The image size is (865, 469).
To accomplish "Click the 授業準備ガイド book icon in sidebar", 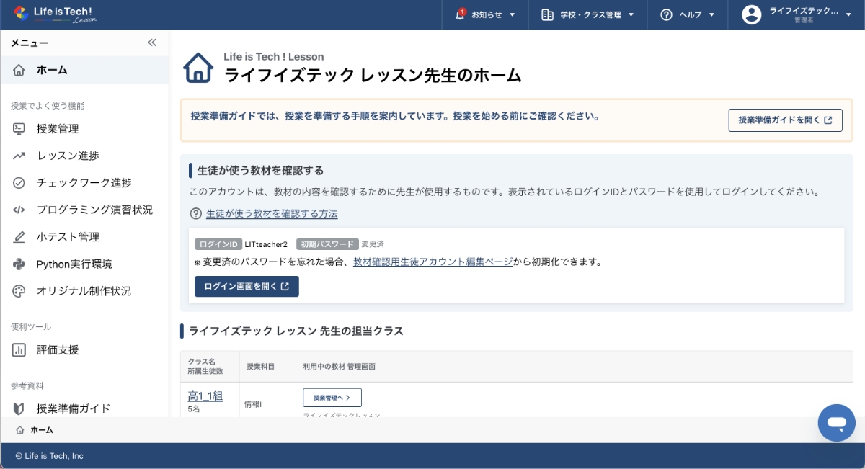I will pyautogui.click(x=19, y=408).
